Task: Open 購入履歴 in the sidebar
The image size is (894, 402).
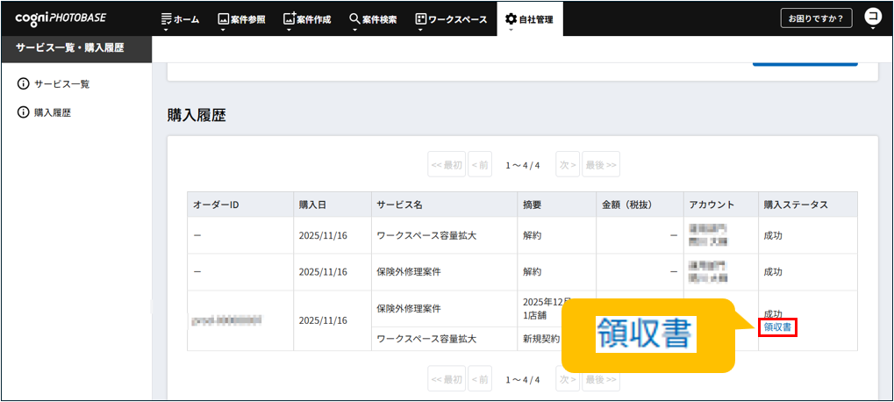Action: click(x=52, y=112)
